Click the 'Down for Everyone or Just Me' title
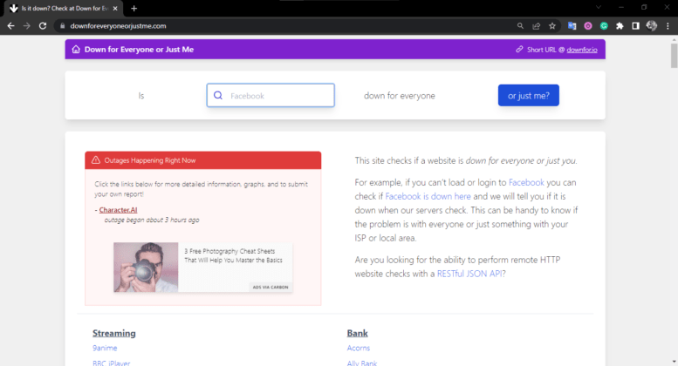 pos(140,49)
